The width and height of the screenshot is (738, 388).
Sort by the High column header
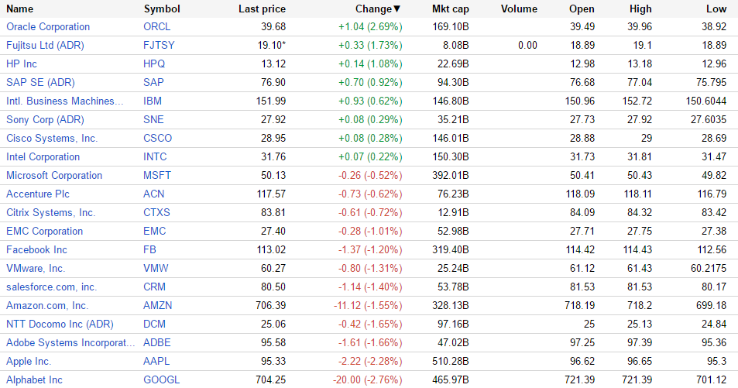[640, 9]
